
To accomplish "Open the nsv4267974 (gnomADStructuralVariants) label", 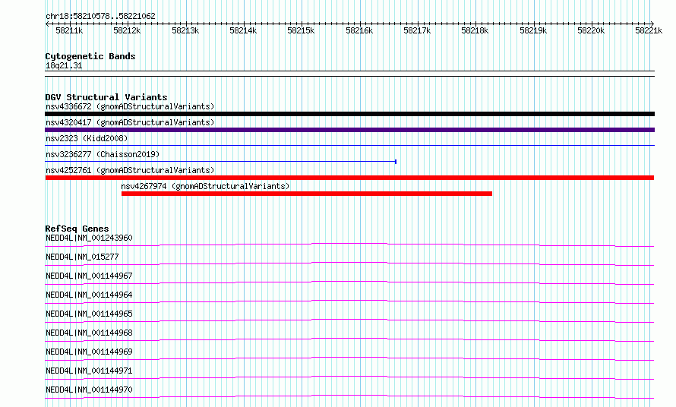I will click(205, 186).
